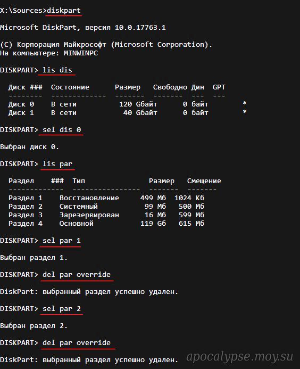Click the first 'del par override' command

[77, 274]
